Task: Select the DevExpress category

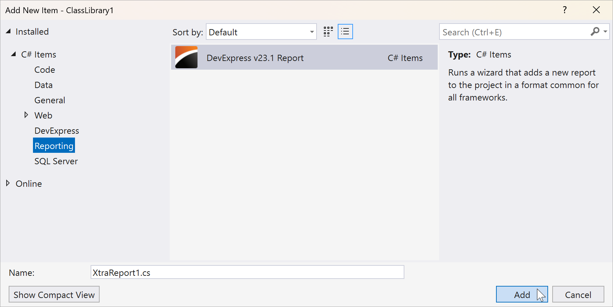Action: coord(57,131)
